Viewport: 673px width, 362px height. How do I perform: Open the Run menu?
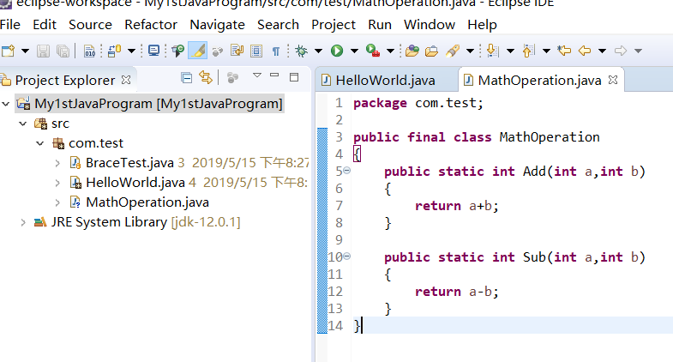coord(380,25)
